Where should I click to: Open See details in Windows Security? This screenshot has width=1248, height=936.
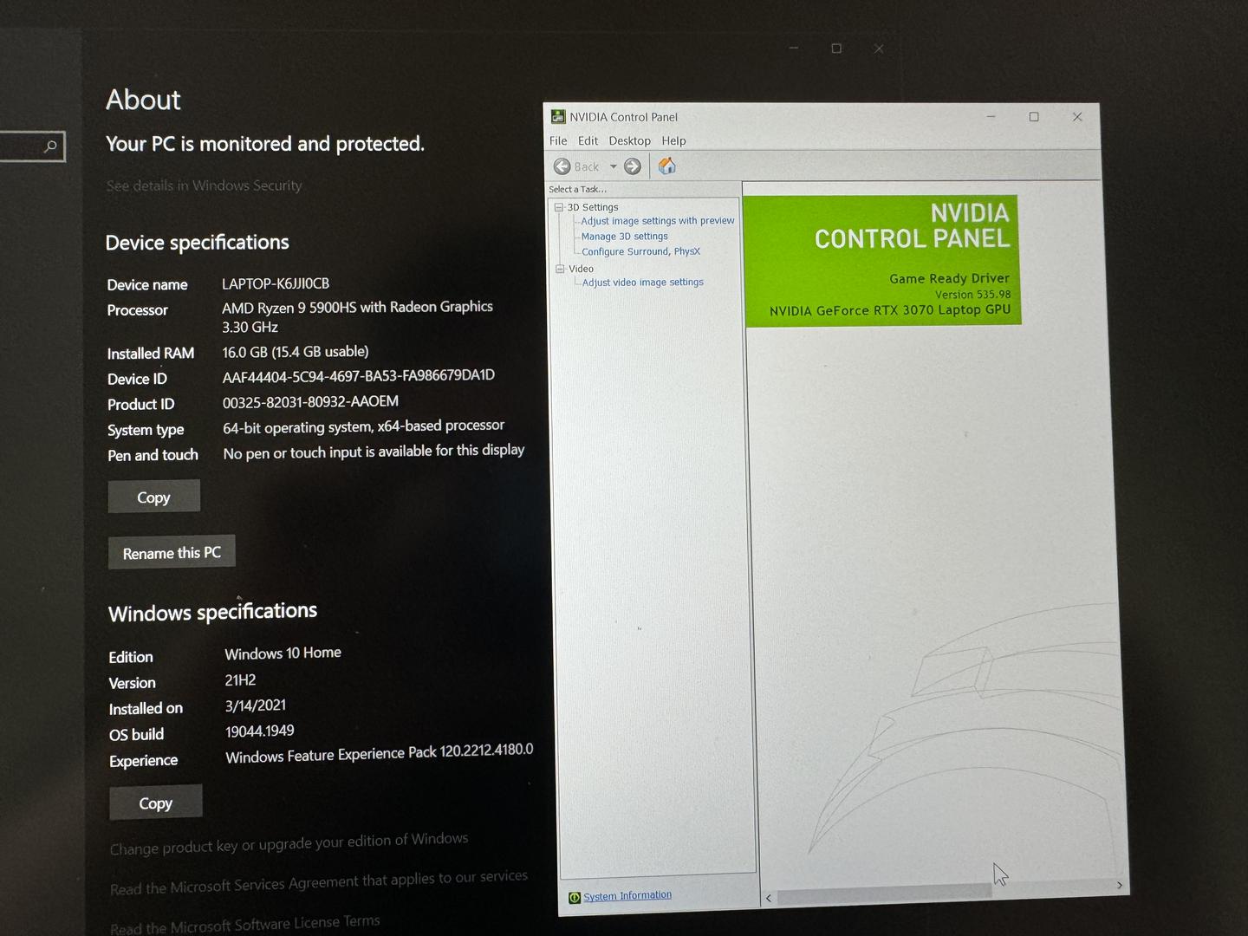click(205, 185)
